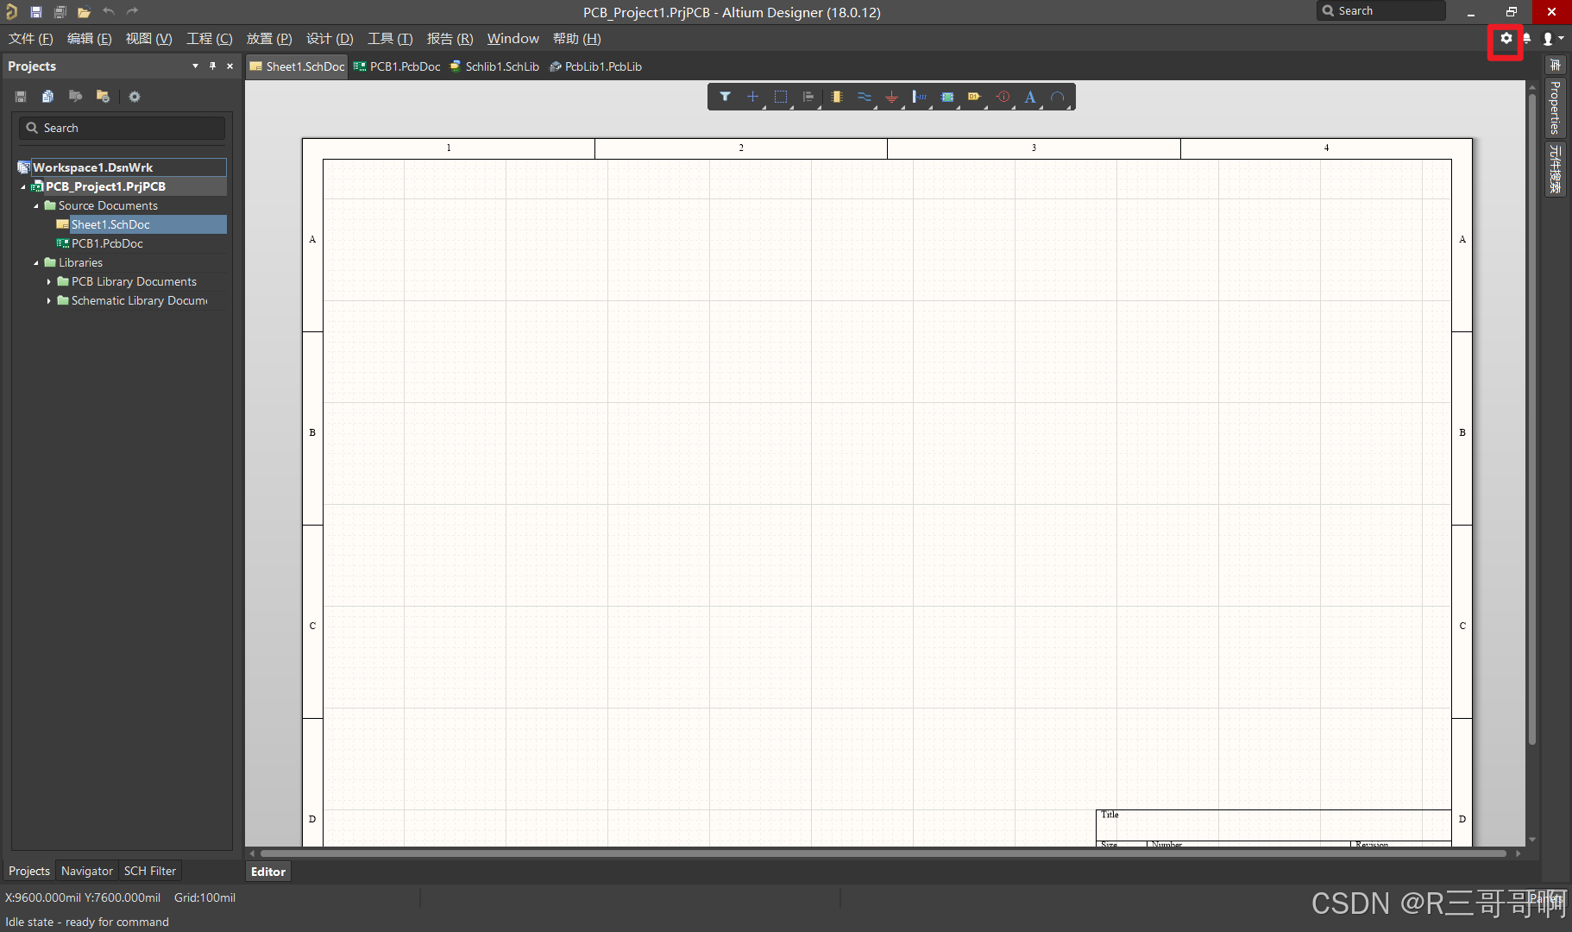The height and width of the screenshot is (932, 1572).
Task: Select Workspace1.DsnWrk entry
Action: 122,167
